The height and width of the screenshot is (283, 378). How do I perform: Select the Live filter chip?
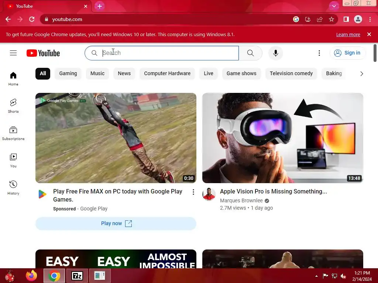coord(209,73)
